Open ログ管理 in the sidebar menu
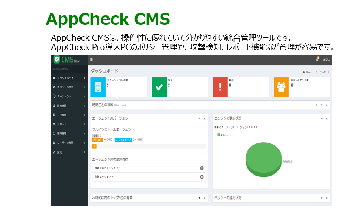Screen dimensions: 350x215 69,115
